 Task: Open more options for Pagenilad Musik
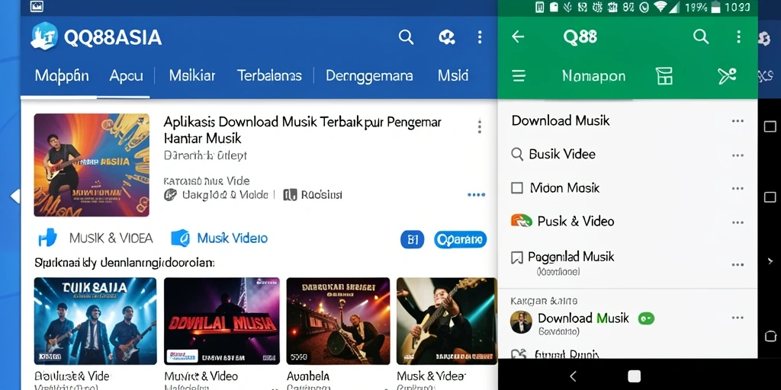click(738, 264)
